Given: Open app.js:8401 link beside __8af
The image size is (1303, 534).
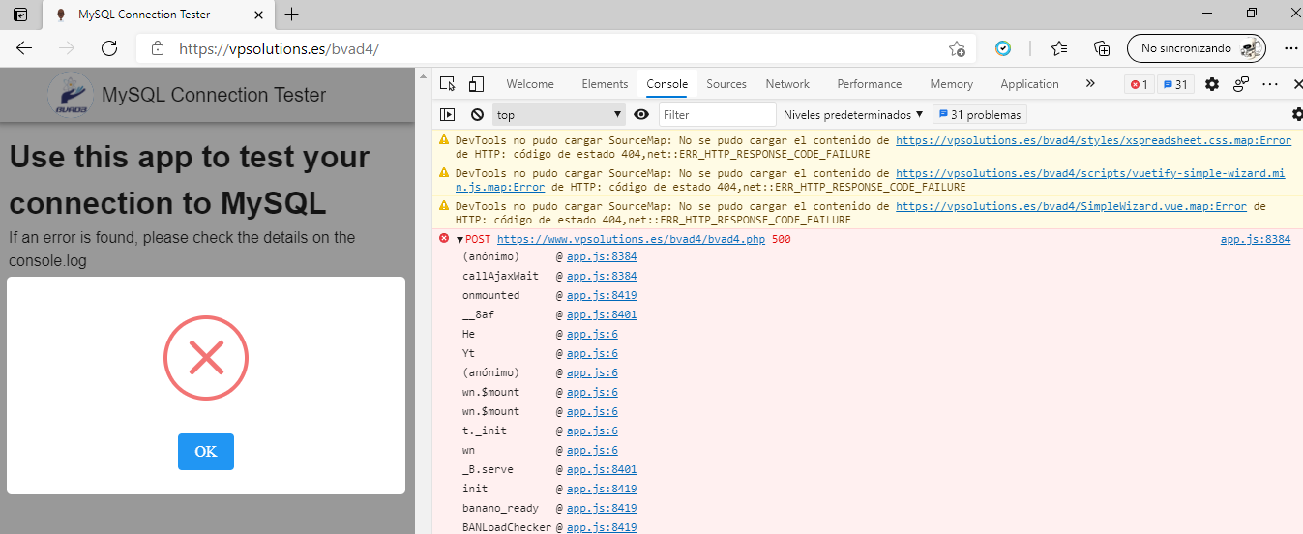Looking at the screenshot, I should [602, 314].
